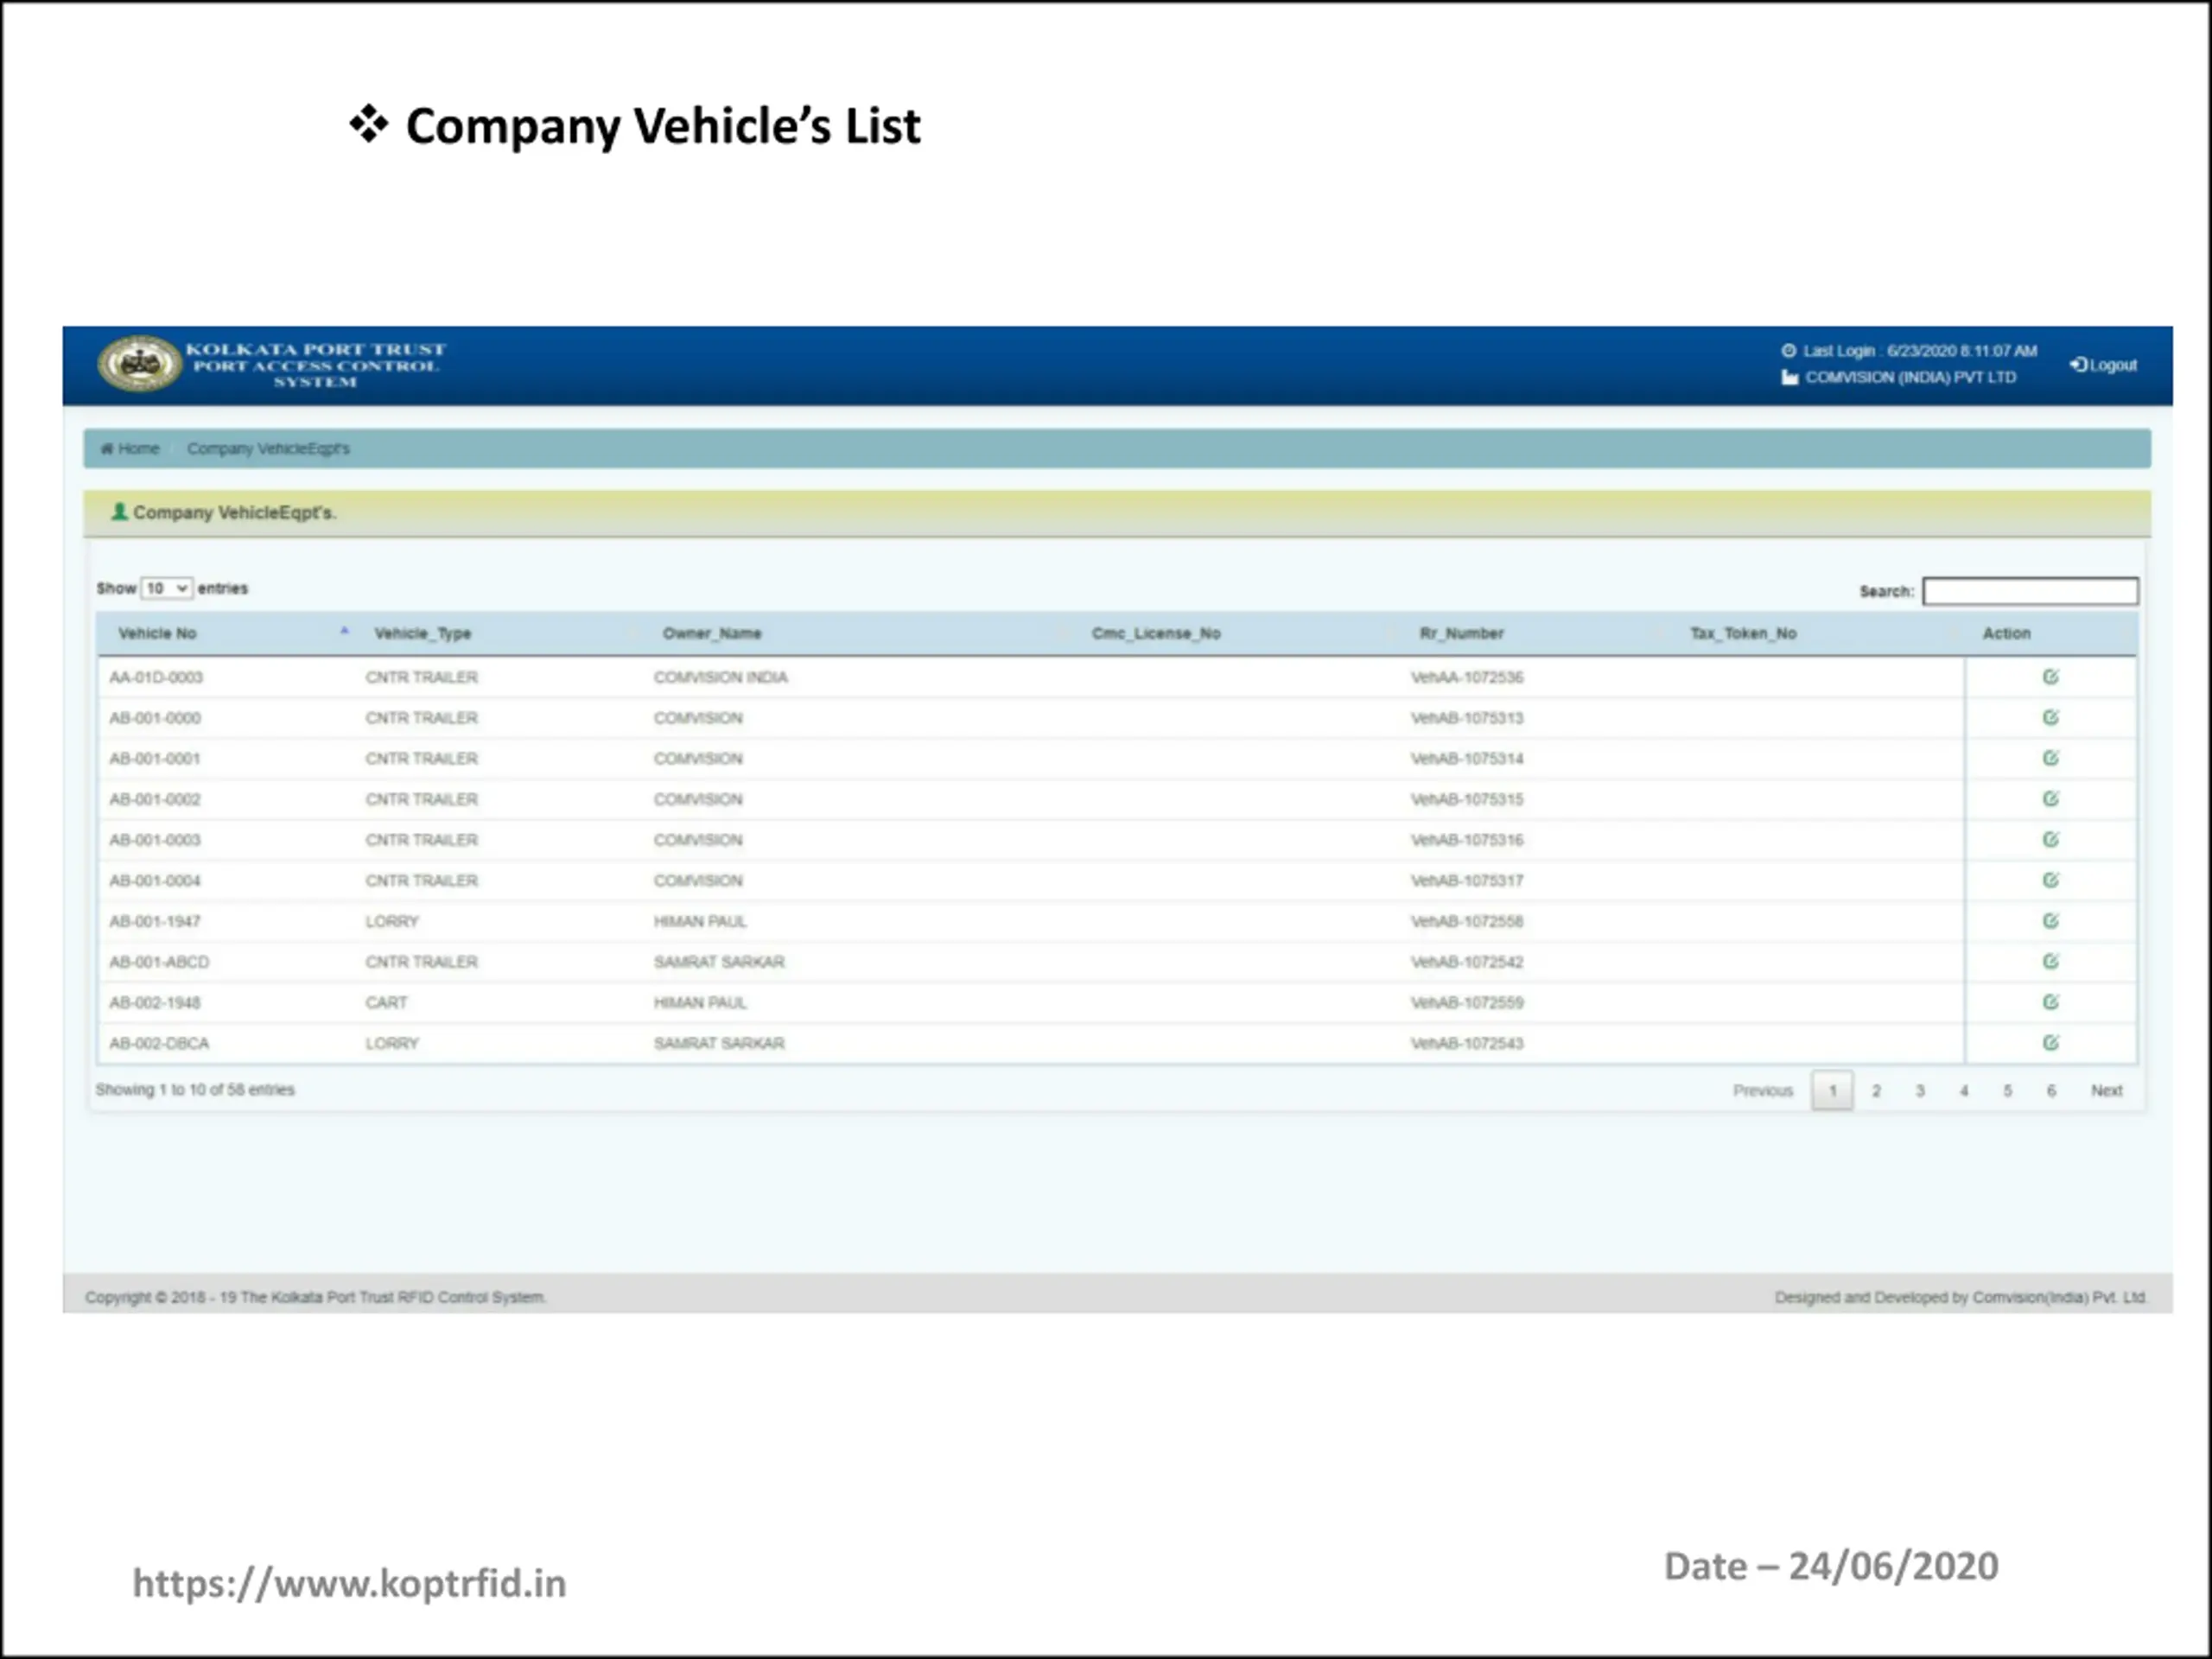Viewport: 2212px width, 1659px height.
Task: Go to page 4
Action: [x=1964, y=1091]
